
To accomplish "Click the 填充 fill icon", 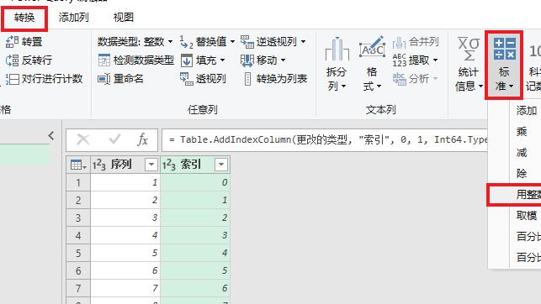I will 187,60.
